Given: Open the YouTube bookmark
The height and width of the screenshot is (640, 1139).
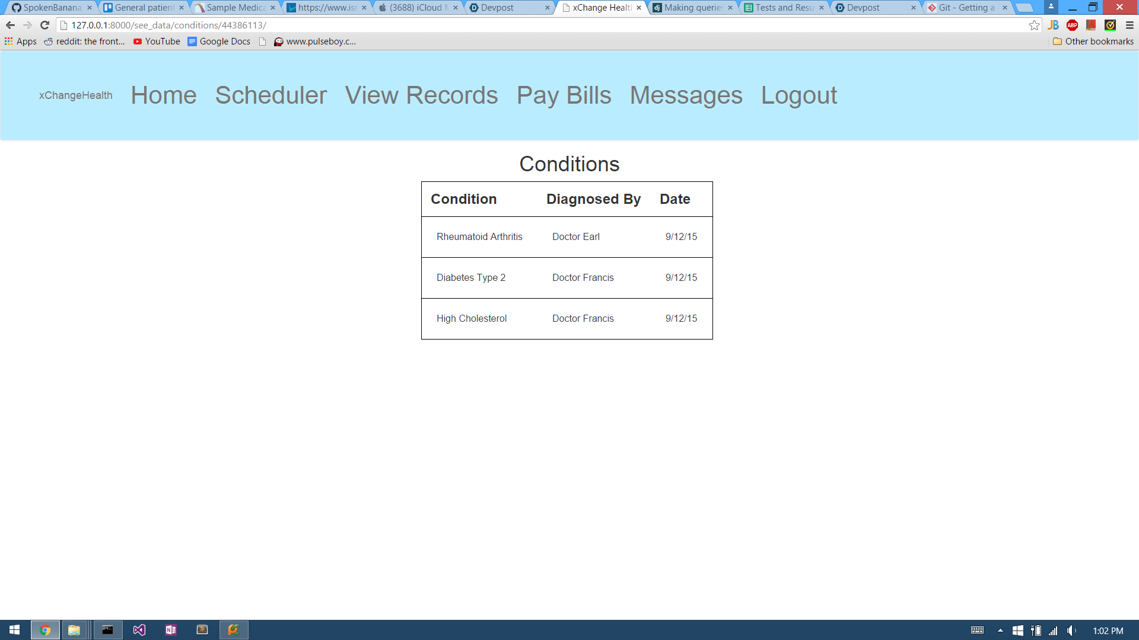Looking at the screenshot, I should [x=157, y=41].
